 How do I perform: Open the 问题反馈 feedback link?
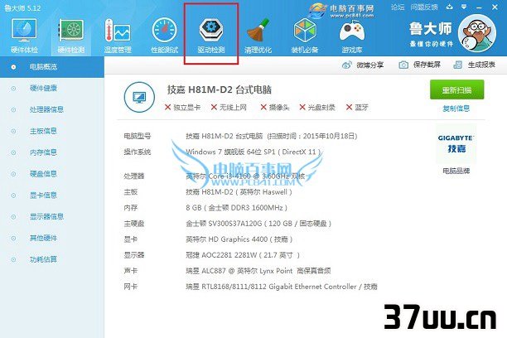pyautogui.click(x=424, y=7)
